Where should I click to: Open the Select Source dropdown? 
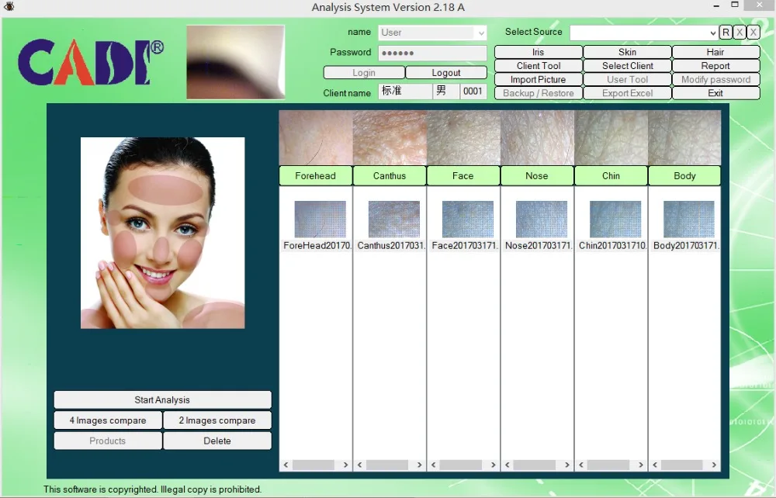pos(712,33)
